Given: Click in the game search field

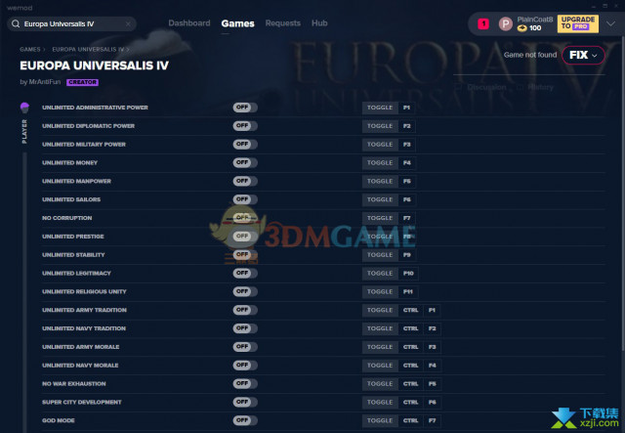Looking at the screenshot, I should coord(71,23).
